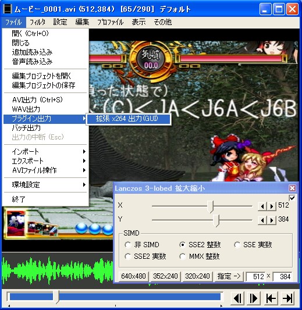
Task: Click the custom width field showing 512
Action: point(255,276)
